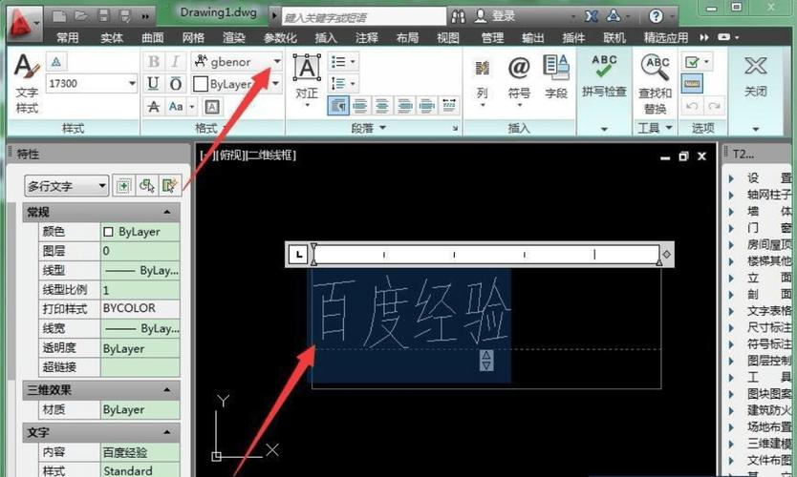Expand 文字表格 in the T20 panel

[x=731, y=311]
